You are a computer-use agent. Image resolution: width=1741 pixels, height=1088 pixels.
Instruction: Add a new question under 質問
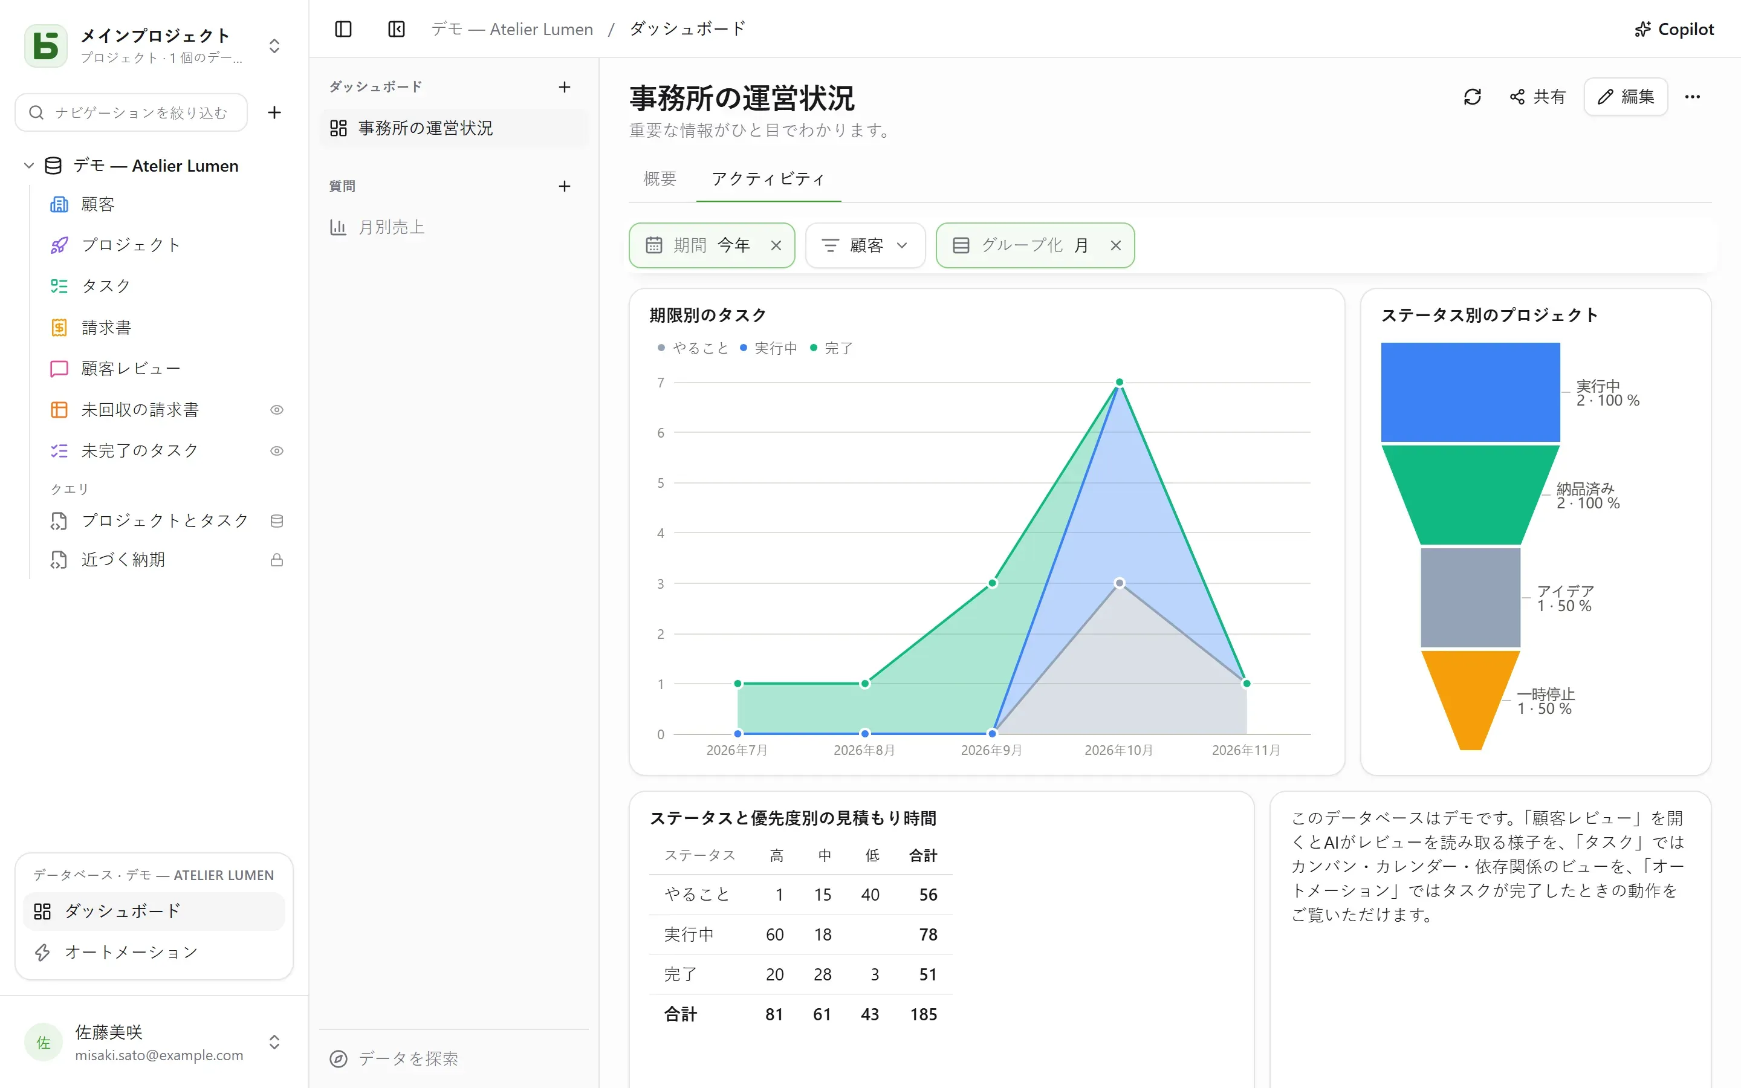point(565,186)
